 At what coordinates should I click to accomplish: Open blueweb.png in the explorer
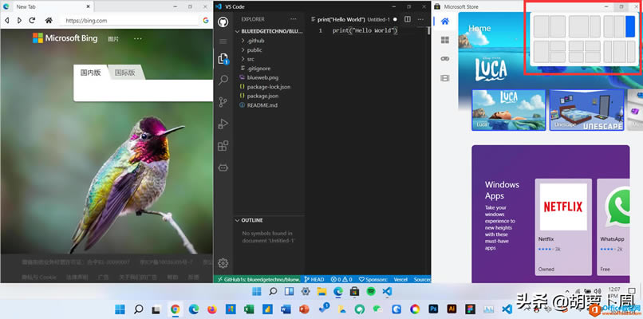point(269,77)
